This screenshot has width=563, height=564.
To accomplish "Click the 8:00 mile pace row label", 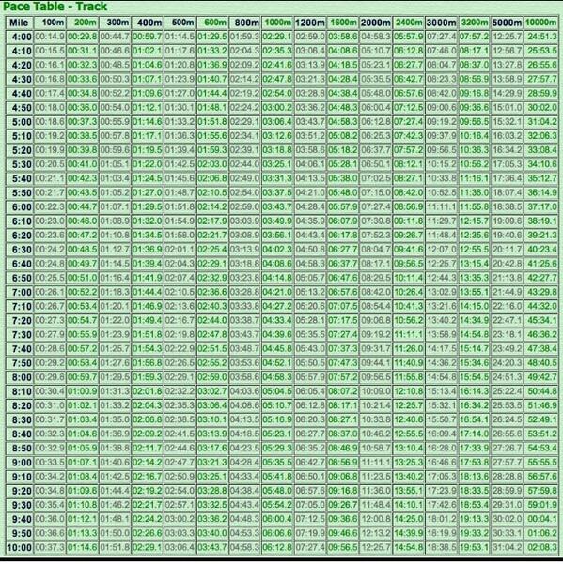I will (x=19, y=377).
